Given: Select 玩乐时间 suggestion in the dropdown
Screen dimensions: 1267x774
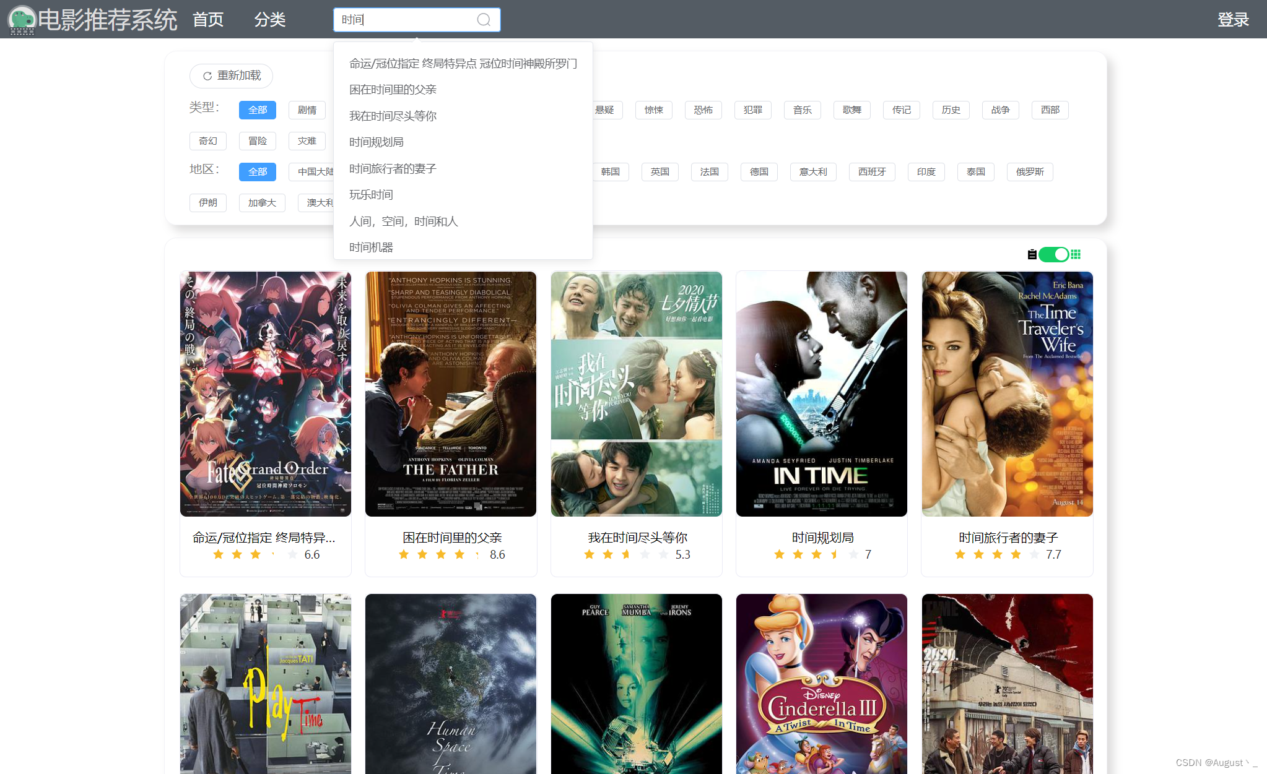Looking at the screenshot, I should click(x=371, y=195).
